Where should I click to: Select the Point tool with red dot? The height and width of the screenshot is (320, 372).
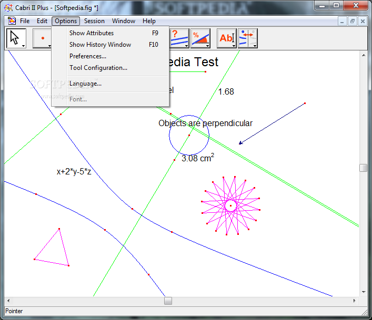[x=42, y=38]
